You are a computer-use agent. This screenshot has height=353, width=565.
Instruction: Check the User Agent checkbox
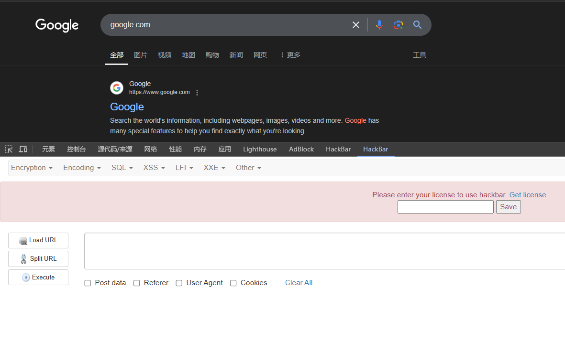179,283
